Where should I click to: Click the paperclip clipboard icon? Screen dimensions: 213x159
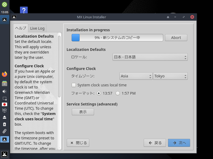coord(5,131)
